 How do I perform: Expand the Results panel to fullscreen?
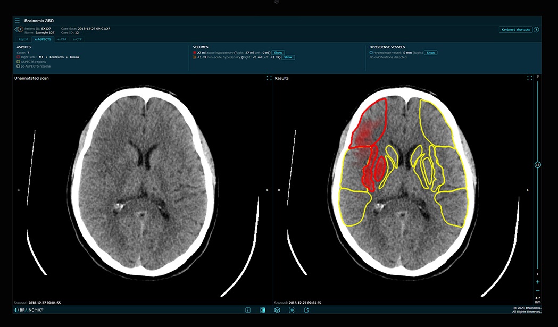click(529, 78)
